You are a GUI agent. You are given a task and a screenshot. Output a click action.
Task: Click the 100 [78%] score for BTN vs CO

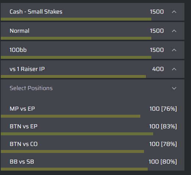[x=163, y=144]
